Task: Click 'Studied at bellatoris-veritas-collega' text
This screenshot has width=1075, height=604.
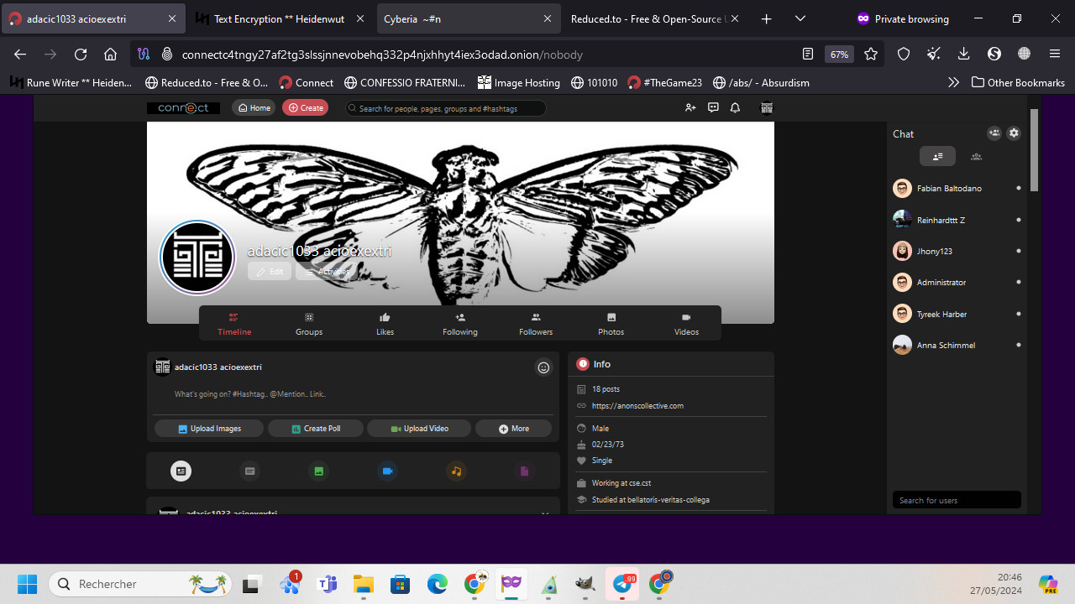Action: click(651, 500)
